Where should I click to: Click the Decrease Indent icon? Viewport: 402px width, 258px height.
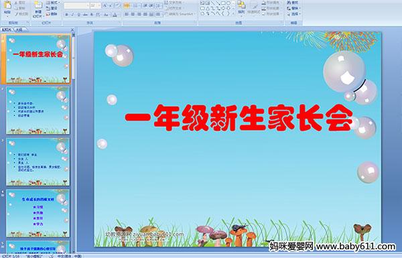coord(145,5)
